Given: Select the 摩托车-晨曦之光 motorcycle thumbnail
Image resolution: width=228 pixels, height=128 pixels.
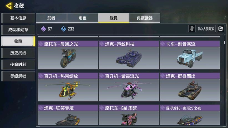Looking at the screenshot, I should pyautogui.click(x=68, y=55).
